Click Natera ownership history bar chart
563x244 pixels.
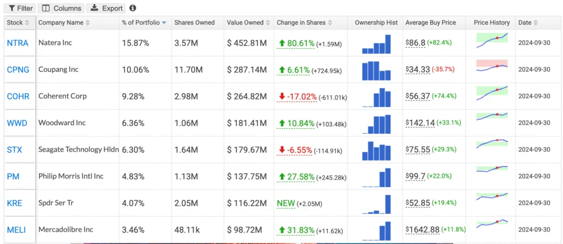coord(376,44)
